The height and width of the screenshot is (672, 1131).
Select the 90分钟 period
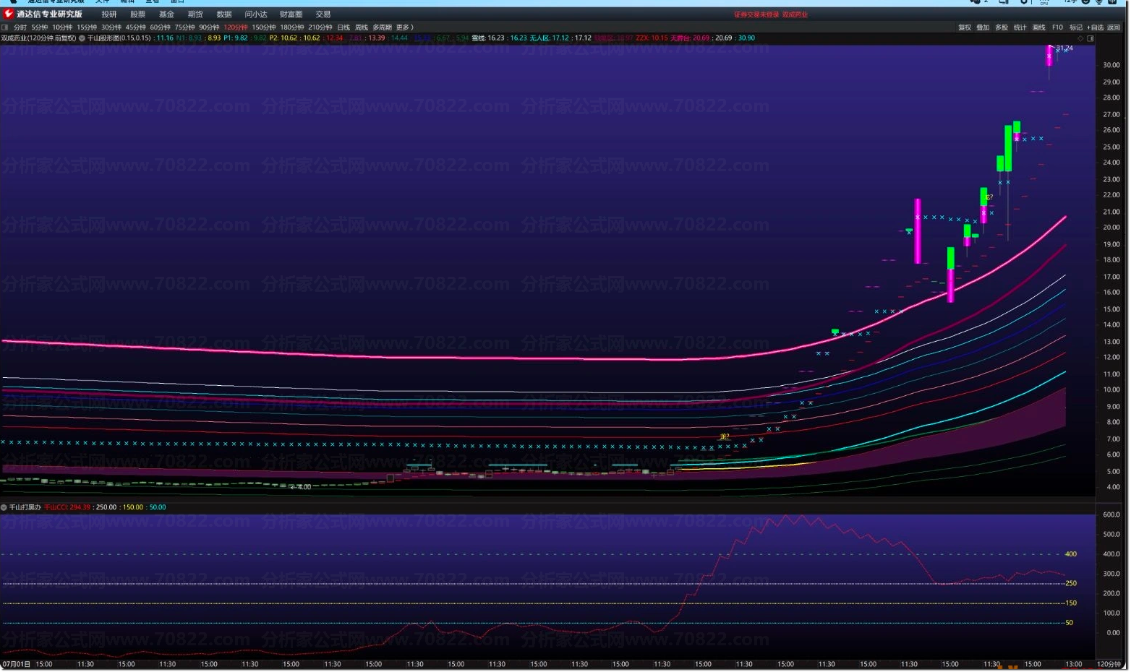pos(210,27)
